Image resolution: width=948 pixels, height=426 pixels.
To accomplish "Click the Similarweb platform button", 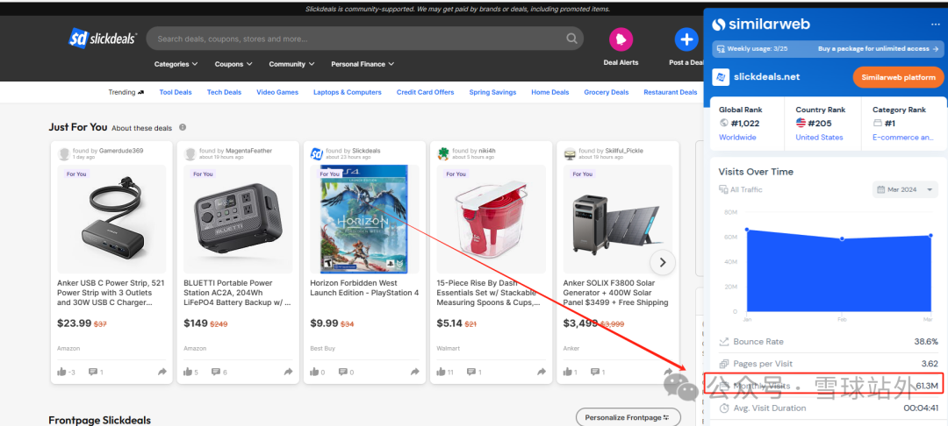I will point(898,77).
